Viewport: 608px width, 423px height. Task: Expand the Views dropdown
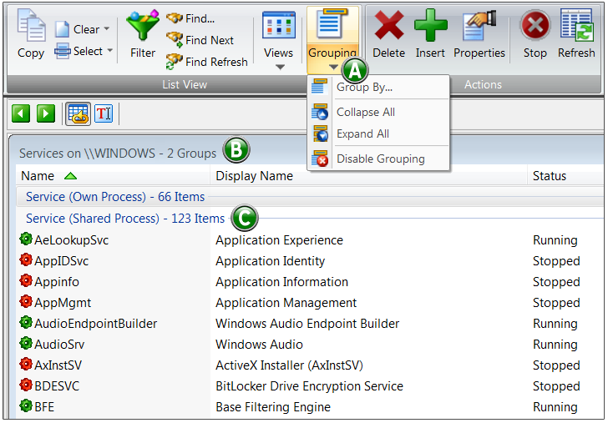pyautogui.click(x=279, y=67)
